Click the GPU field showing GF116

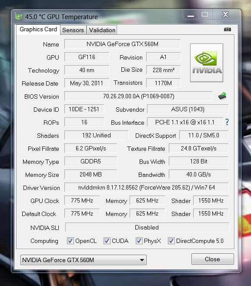click(x=87, y=57)
